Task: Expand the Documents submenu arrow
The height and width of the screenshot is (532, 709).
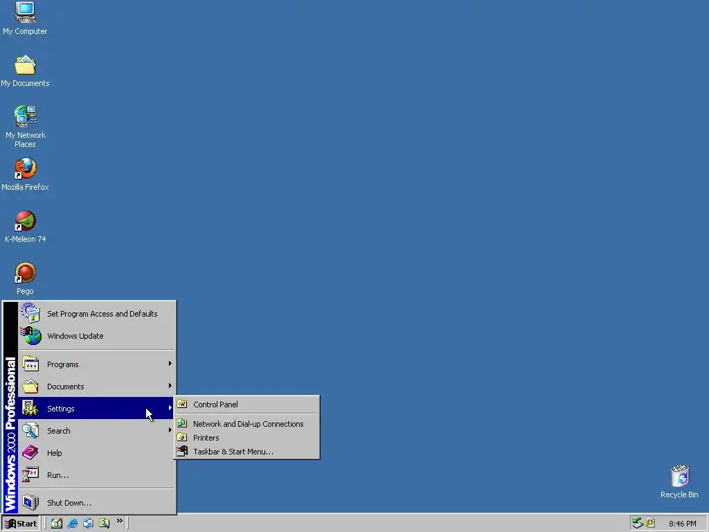Action: click(x=170, y=385)
